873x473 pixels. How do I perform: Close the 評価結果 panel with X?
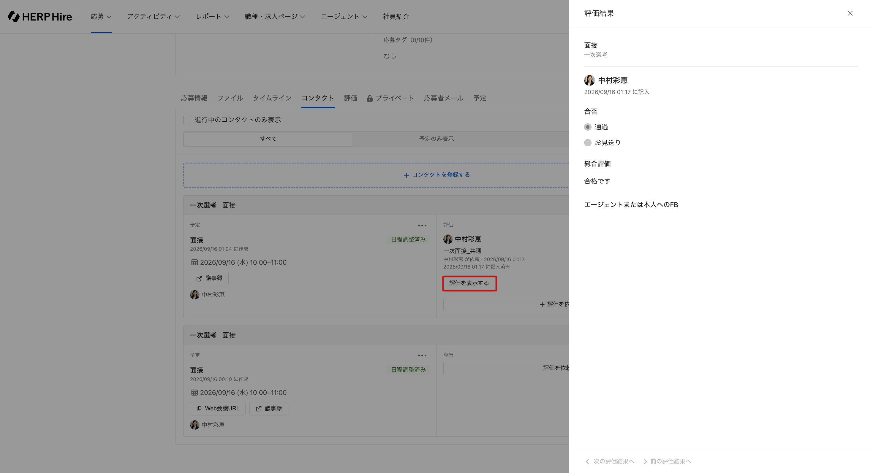[850, 13]
